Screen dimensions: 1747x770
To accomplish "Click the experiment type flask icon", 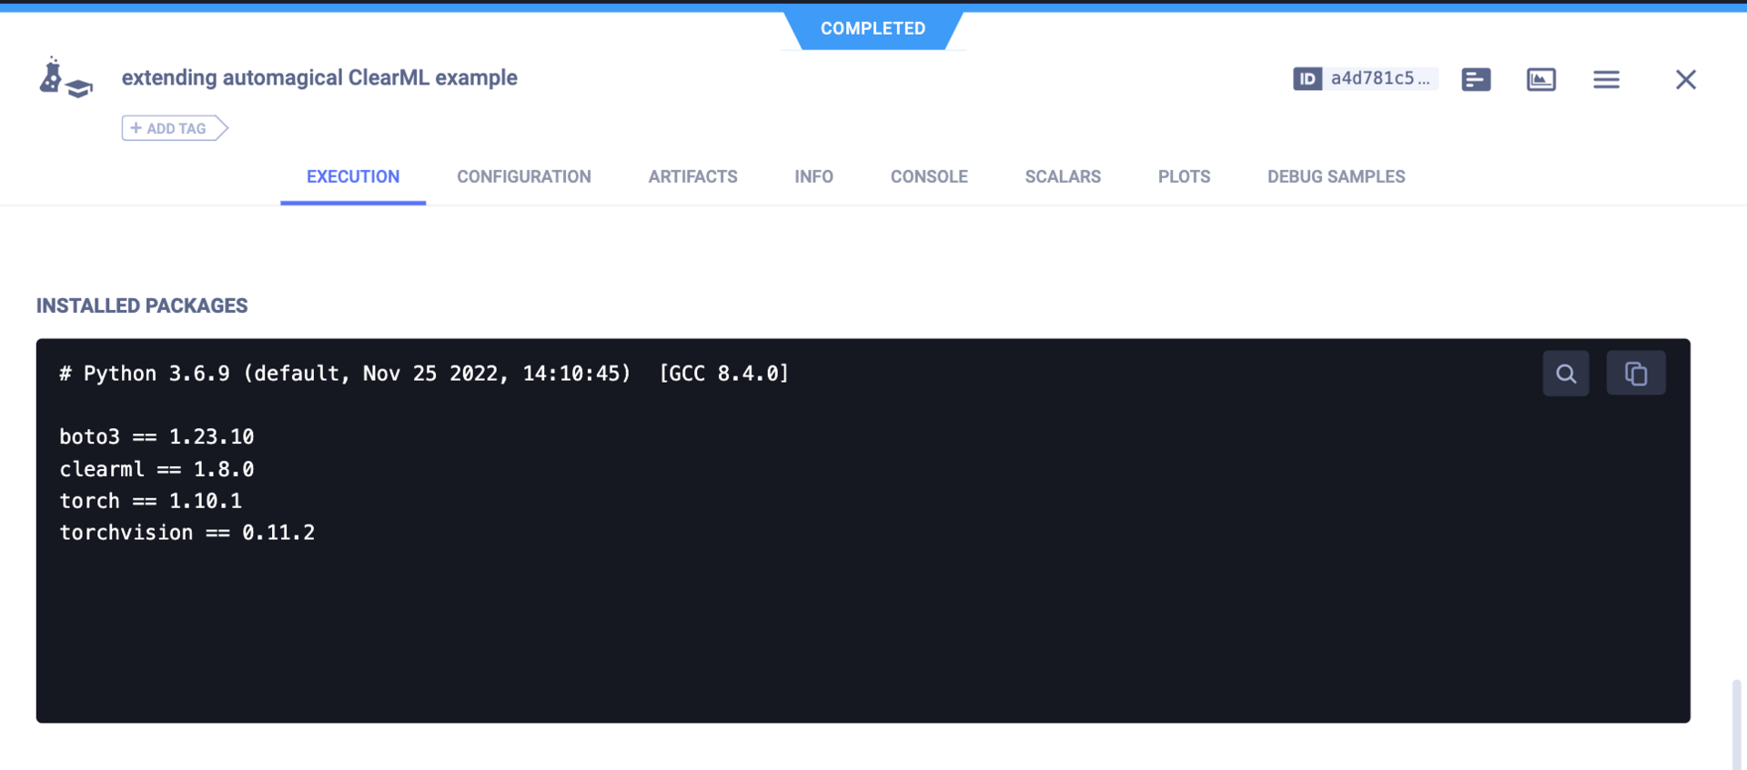I will pyautogui.click(x=65, y=78).
